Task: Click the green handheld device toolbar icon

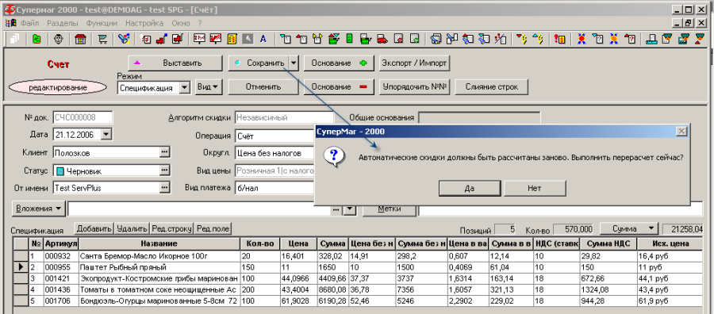Action: click(x=350, y=39)
